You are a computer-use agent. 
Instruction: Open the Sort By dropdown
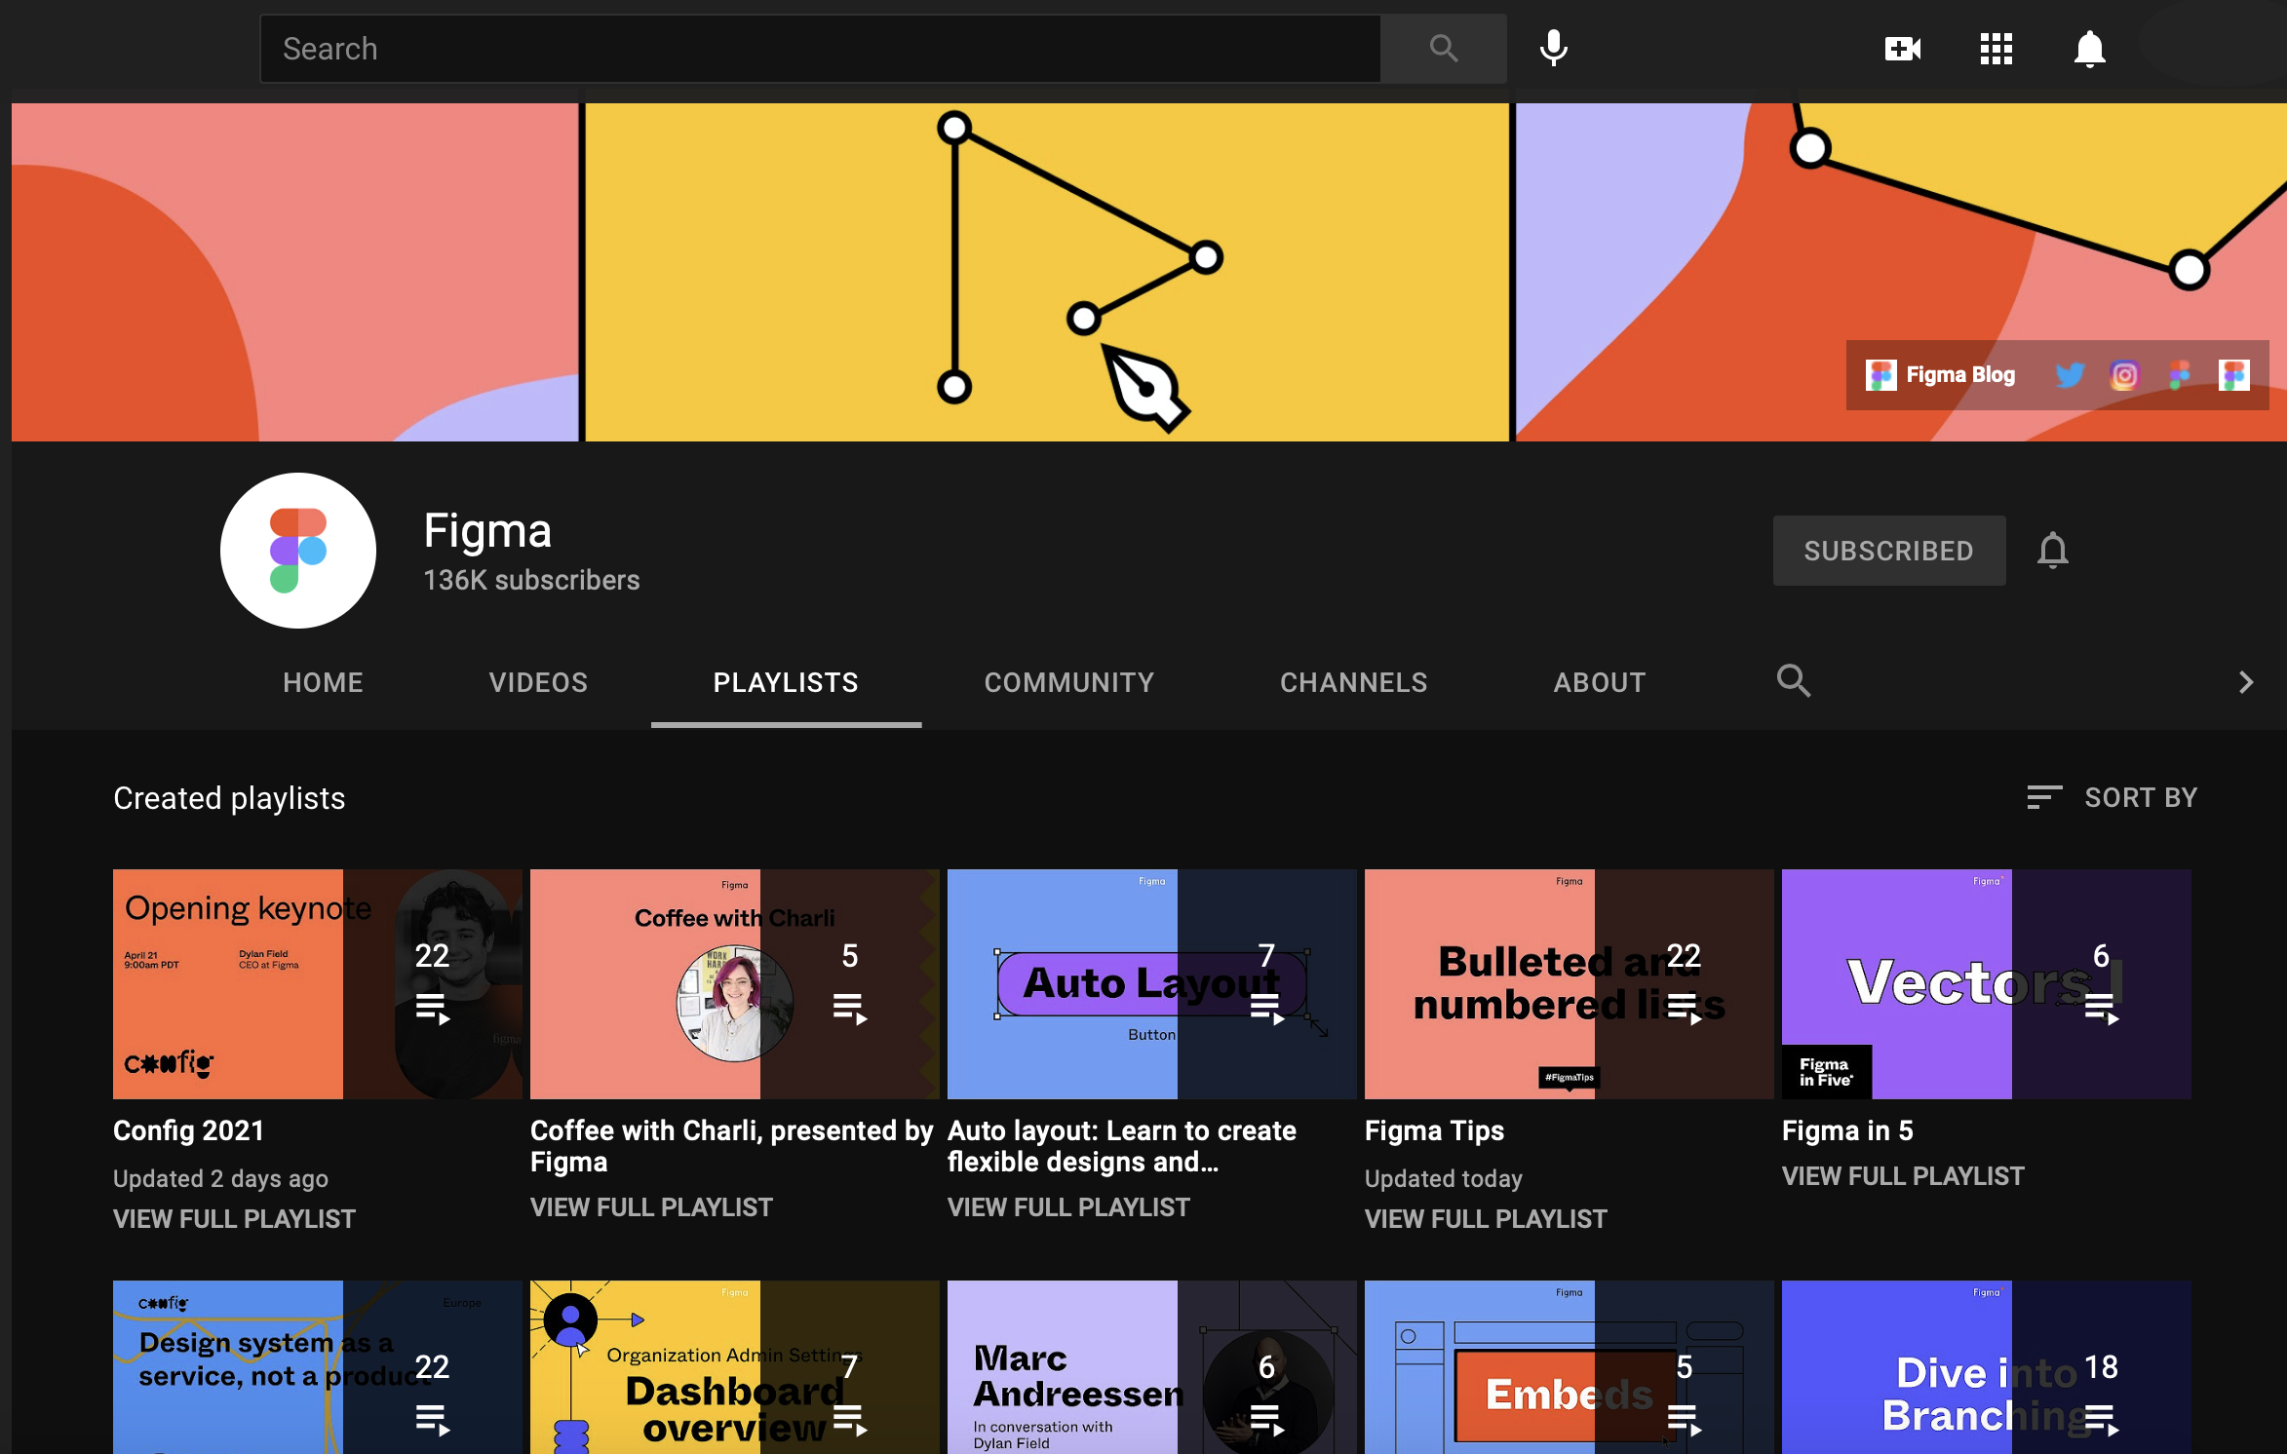tap(2112, 797)
